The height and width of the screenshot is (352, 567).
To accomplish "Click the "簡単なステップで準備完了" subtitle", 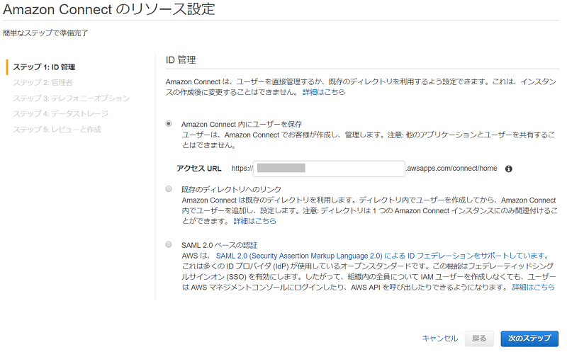I will [x=45, y=33].
